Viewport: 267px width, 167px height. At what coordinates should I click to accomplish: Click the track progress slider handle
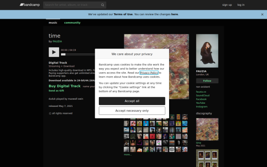63,54
